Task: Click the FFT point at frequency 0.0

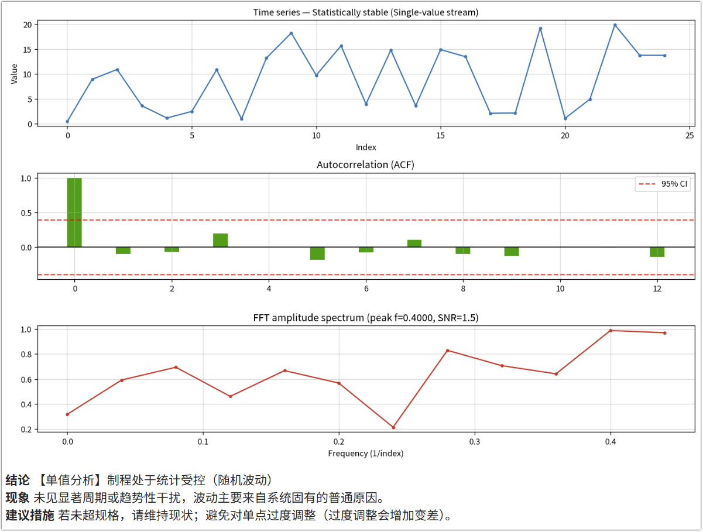Action: 67,414
